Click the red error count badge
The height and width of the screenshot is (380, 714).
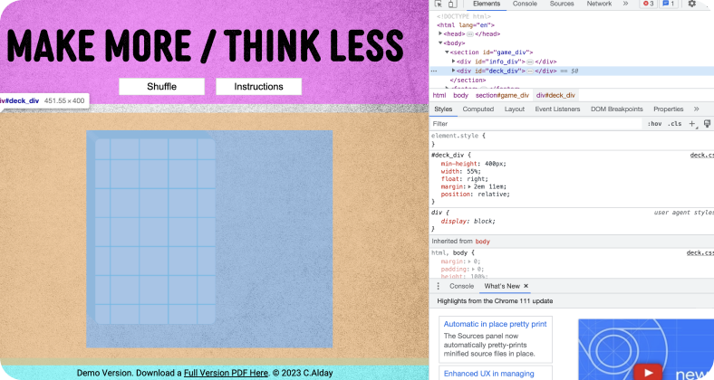point(648,4)
